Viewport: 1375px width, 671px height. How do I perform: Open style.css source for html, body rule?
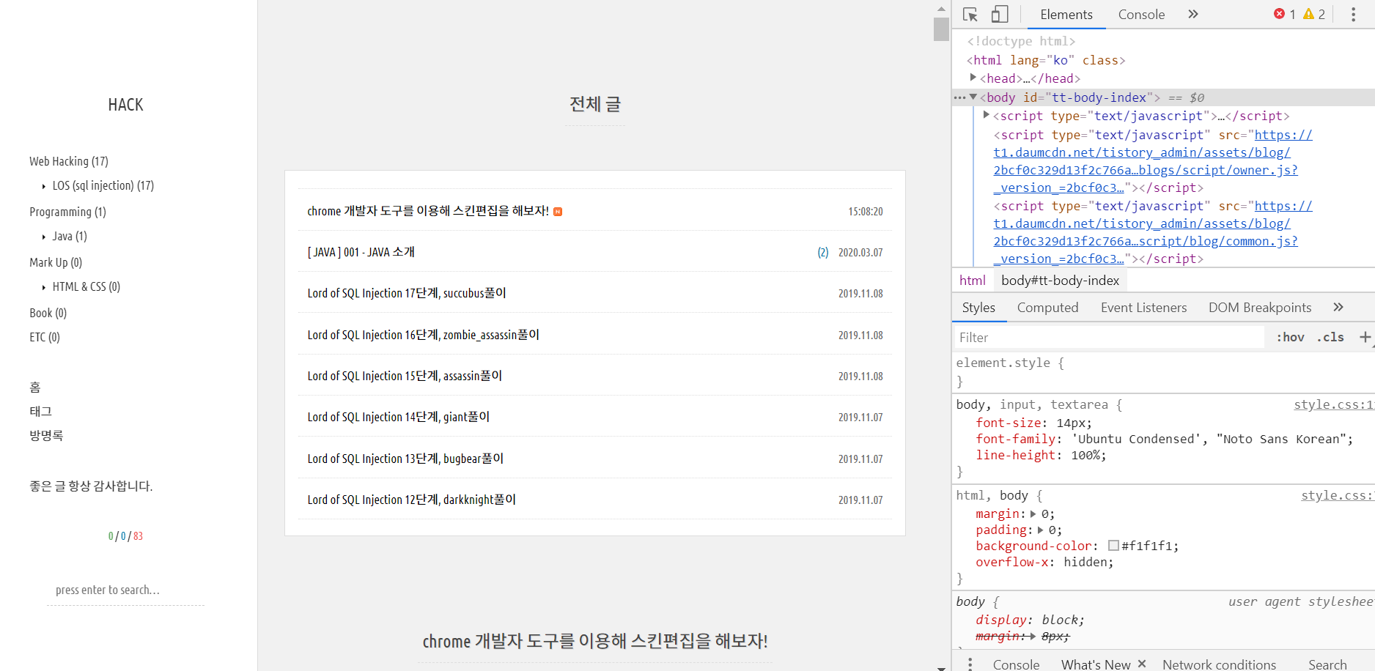click(x=1337, y=495)
